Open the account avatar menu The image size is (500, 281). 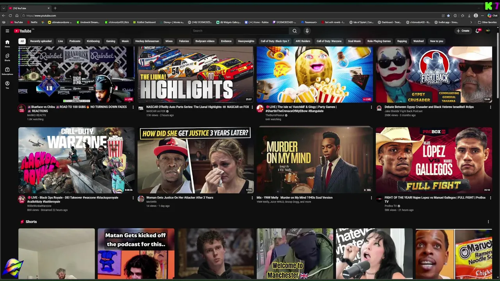click(488, 31)
